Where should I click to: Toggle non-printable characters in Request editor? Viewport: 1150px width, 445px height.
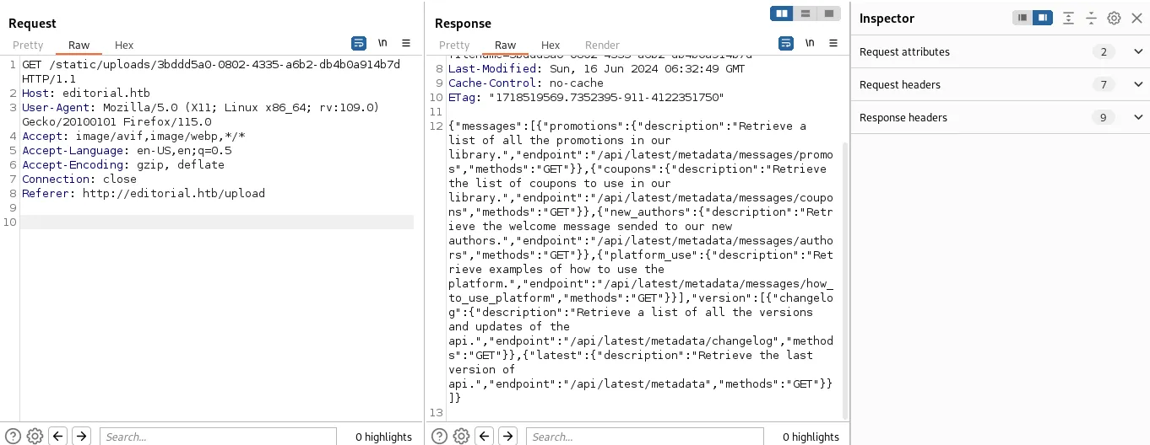(x=382, y=43)
